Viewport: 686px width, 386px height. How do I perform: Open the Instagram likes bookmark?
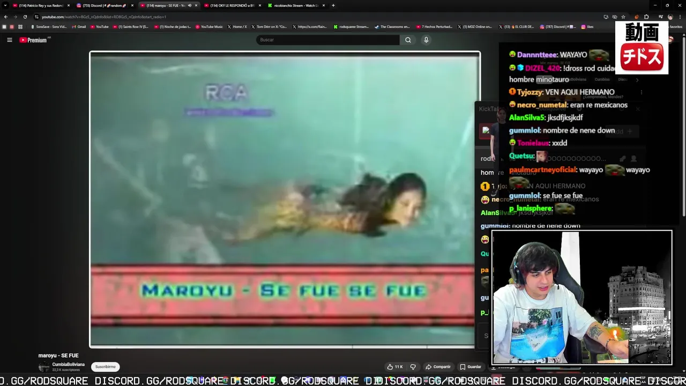[587, 27]
